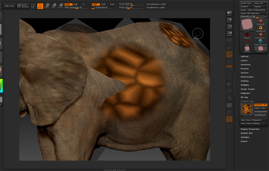
Task: Toggle the Mrgb paint mode
Action: 68,4
